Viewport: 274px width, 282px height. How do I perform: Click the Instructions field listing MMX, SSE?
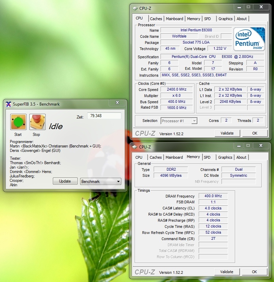pyautogui.click(x=212, y=75)
